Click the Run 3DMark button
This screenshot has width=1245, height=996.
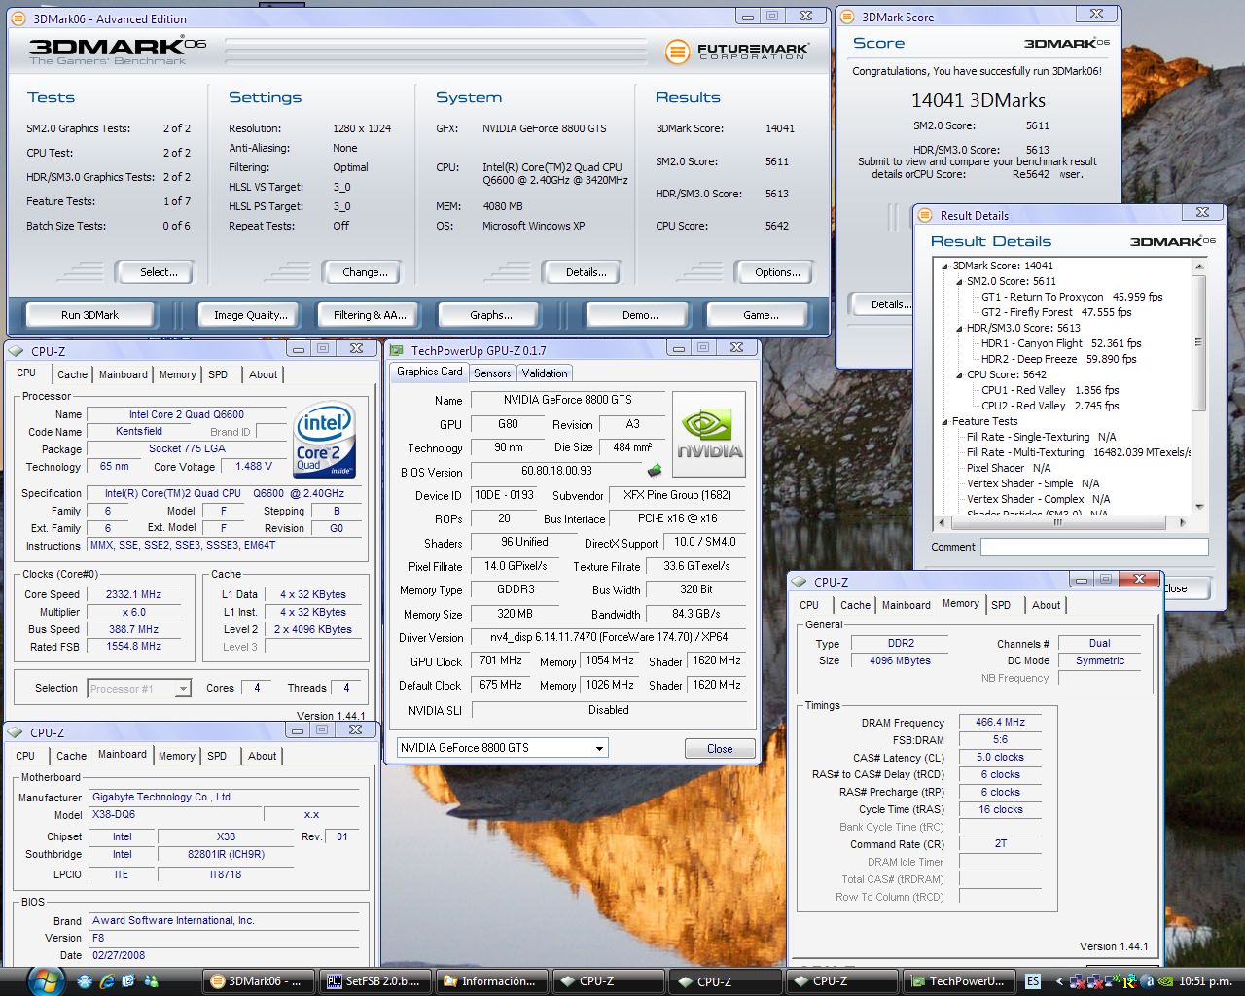(x=89, y=315)
